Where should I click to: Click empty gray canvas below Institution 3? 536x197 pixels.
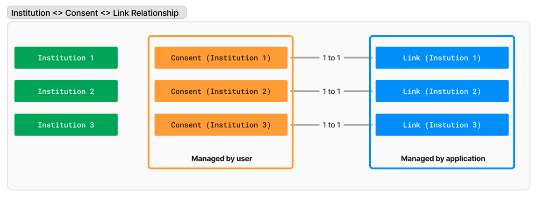point(66,161)
